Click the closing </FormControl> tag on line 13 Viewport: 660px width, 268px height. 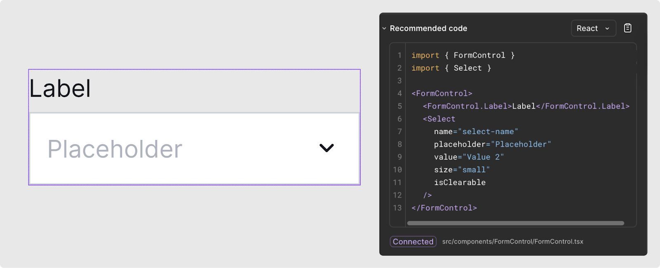[x=444, y=208]
